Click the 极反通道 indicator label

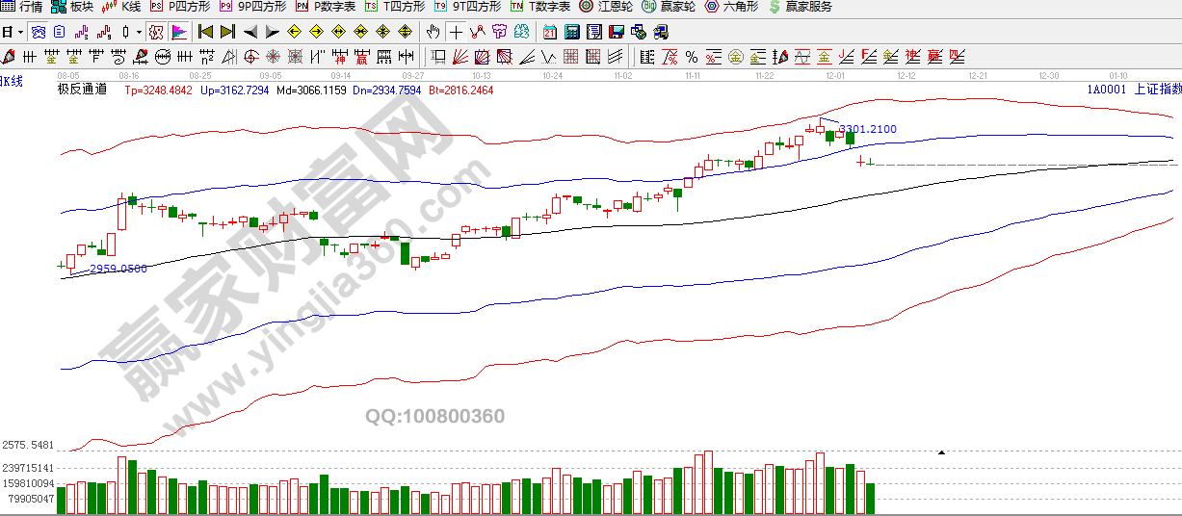pos(82,90)
